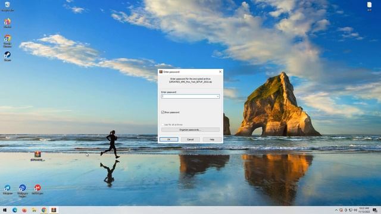Click the WinRAR icon in dialog title bar
This screenshot has width=381, height=214.
(161, 72)
